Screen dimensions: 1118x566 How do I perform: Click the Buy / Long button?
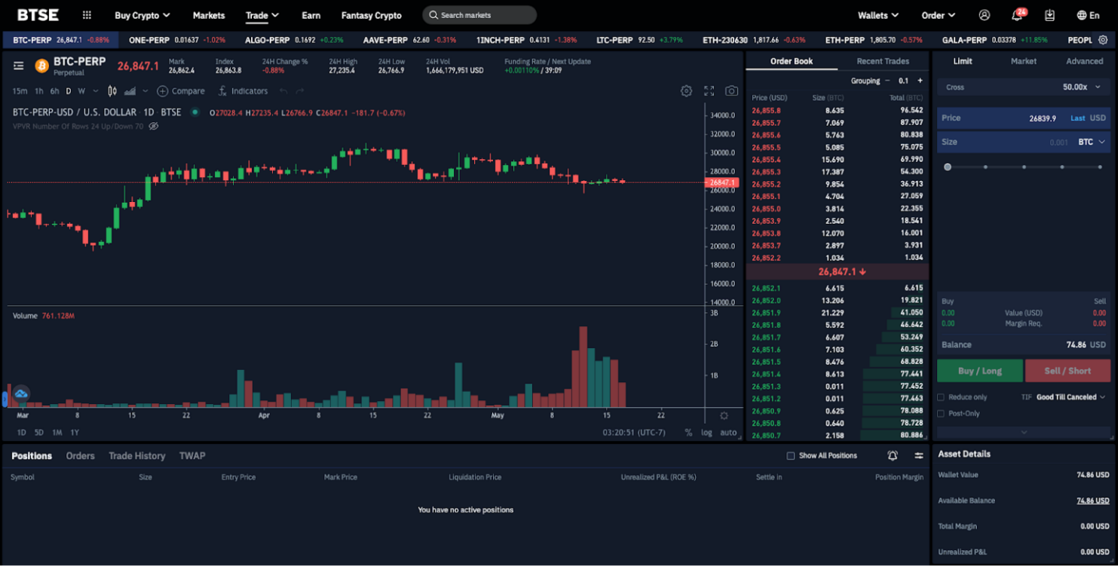[x=980, y=371]
